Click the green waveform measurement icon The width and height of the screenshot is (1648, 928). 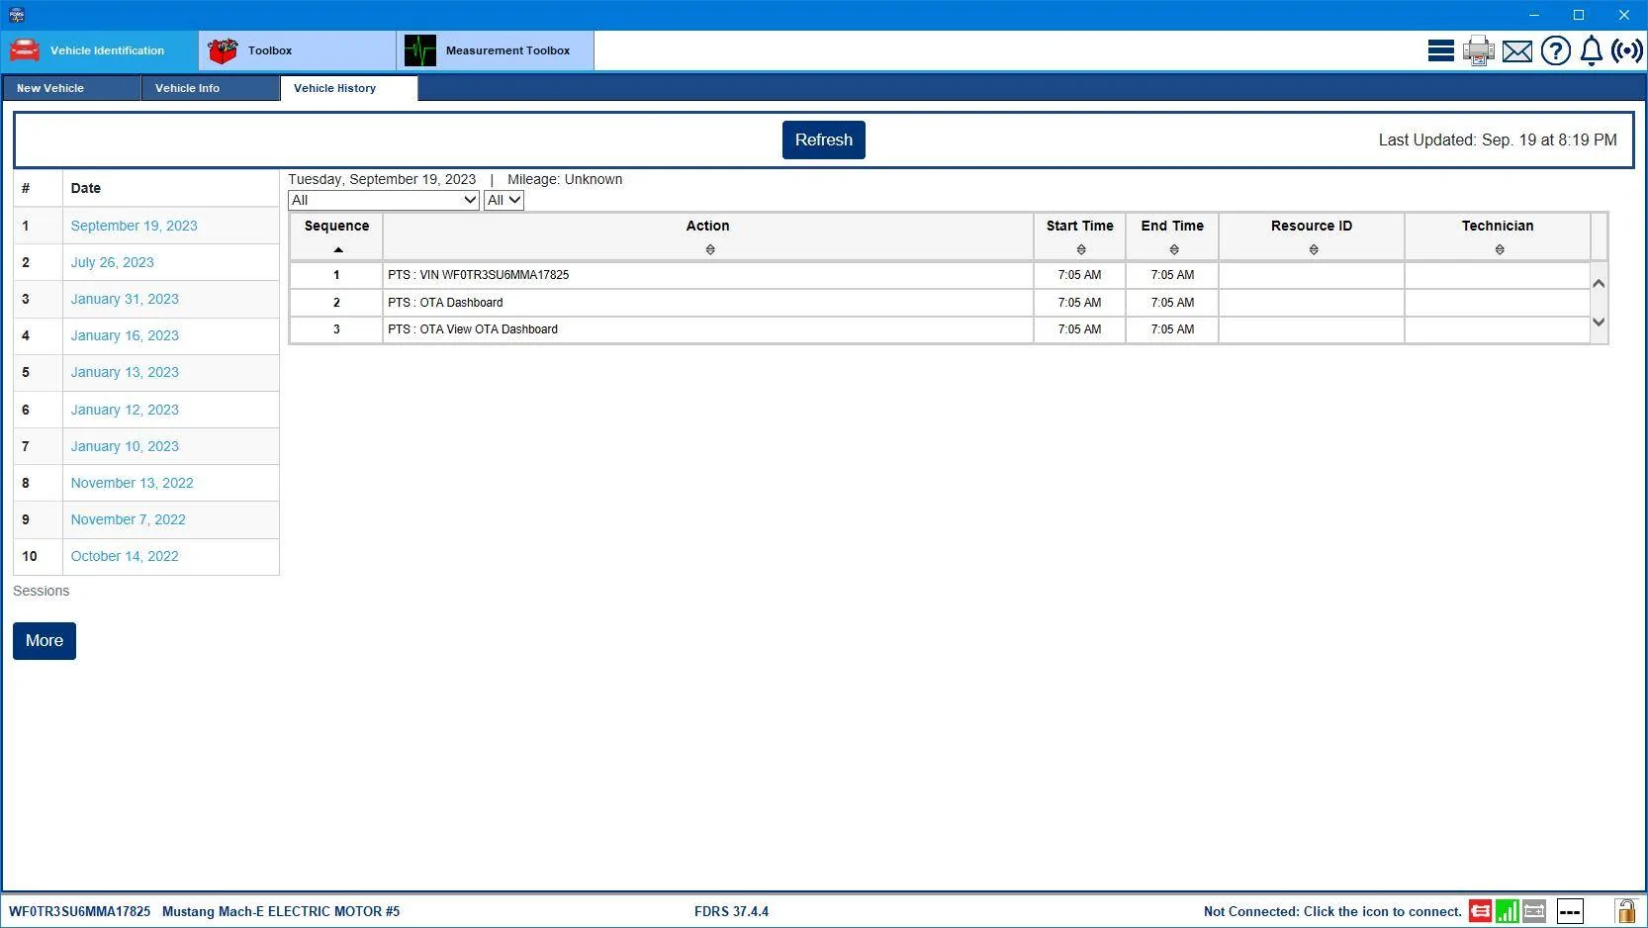[x=420, y=50]
